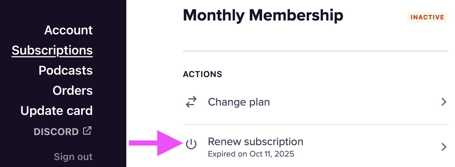Expand the Renew subscription chevron

(x=444, y=147)
